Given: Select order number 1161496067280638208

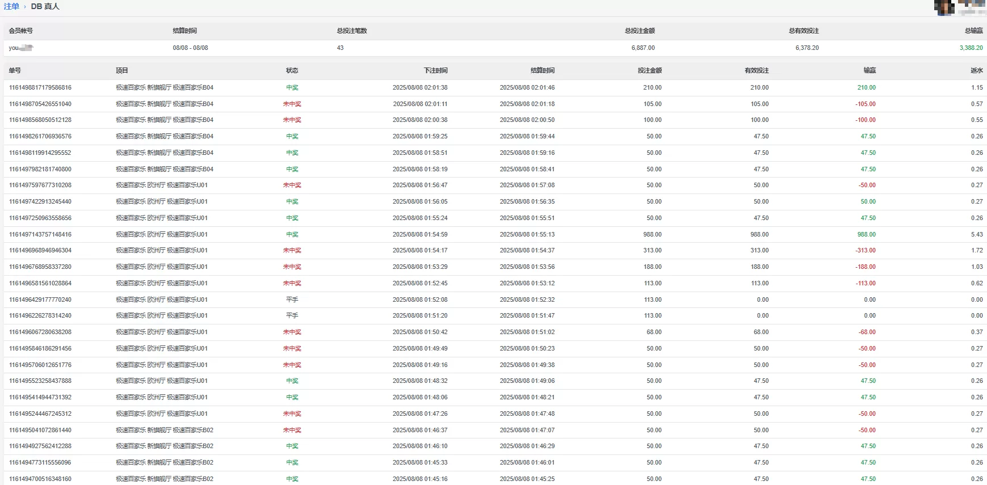Looking at the screenshot, I should pos(40,332).
